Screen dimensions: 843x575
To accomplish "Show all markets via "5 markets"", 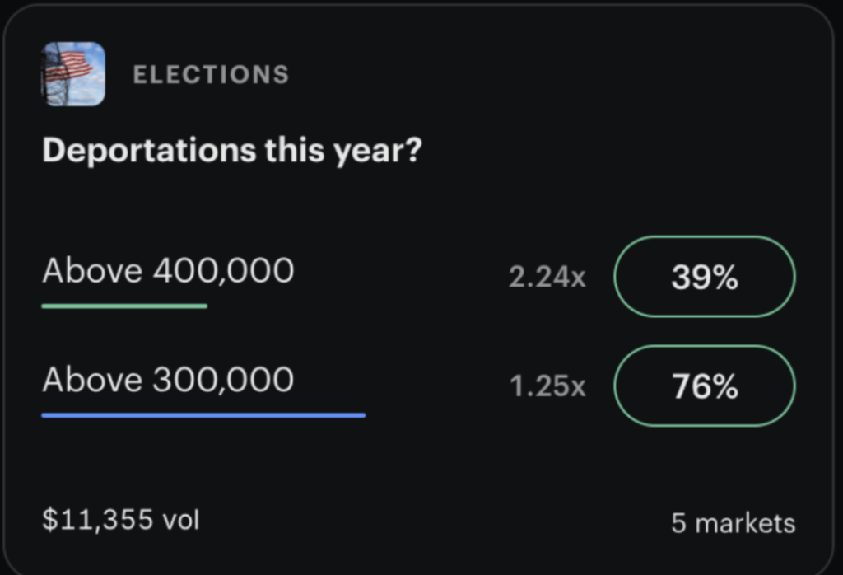I will point(733,523).
